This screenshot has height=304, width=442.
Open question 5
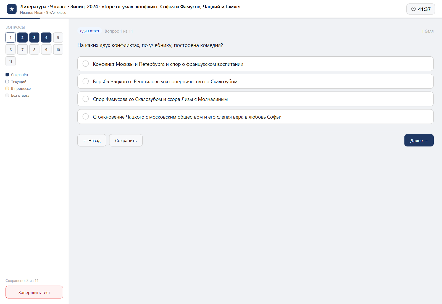coord(58,38)
